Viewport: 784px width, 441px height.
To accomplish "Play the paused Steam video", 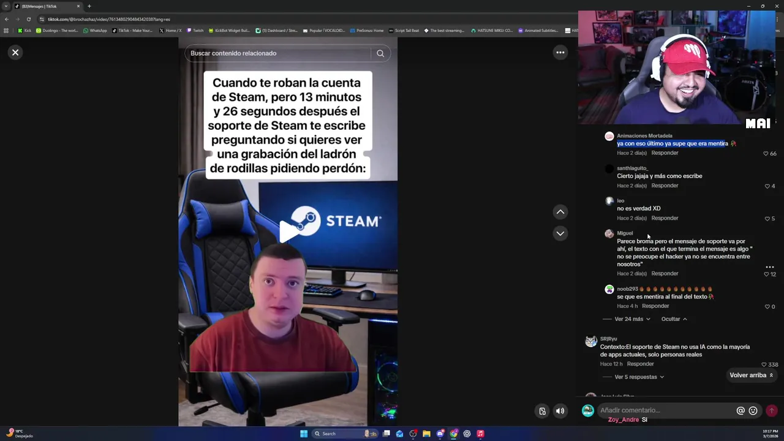I will coord(288,232).
